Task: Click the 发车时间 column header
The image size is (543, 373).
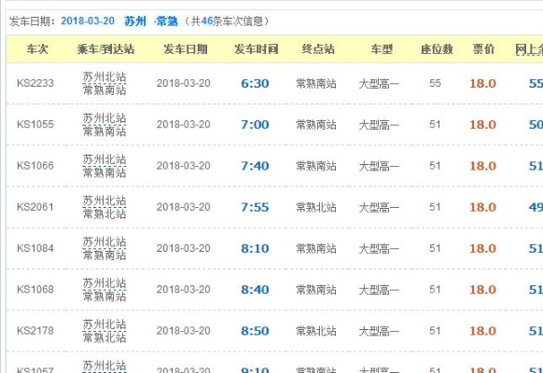Action: (x=256, y=49)
